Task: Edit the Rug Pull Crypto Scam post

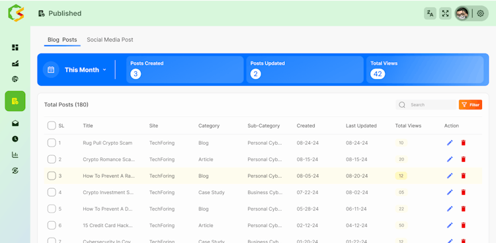Action: tap(450, 143)
